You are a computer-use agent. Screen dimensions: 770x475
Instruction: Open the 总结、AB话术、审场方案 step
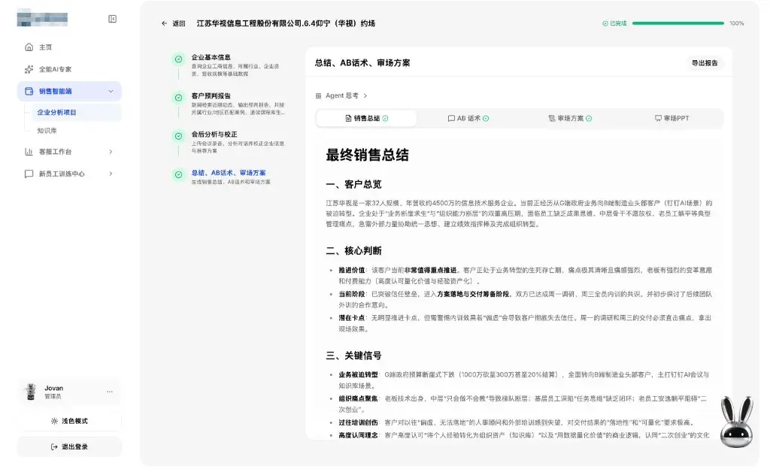(x=229, y=177)
